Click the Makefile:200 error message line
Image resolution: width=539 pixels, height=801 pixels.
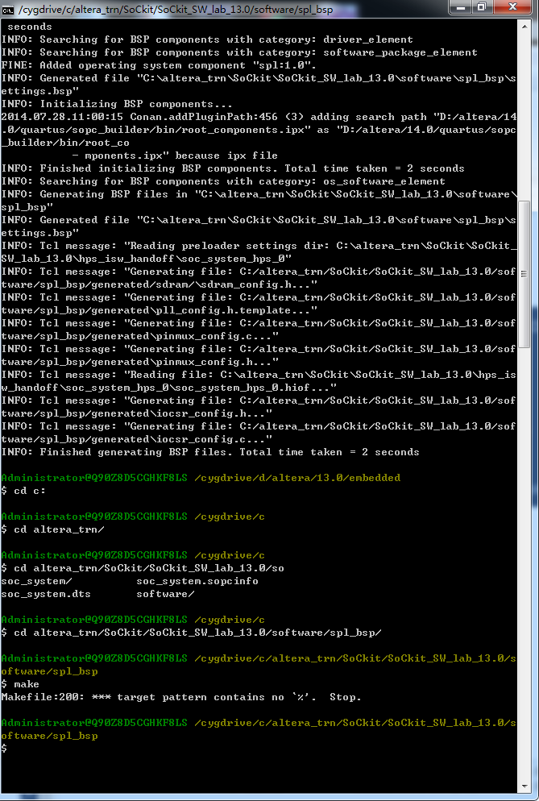181,697
